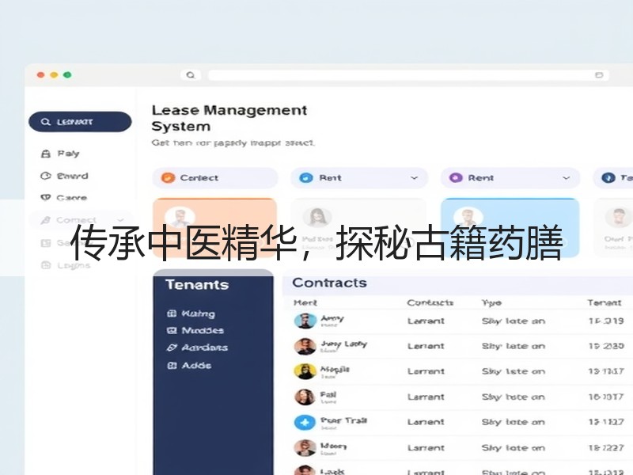Click the icon next to Mudses
The width and height of the screenshot is (633, 475).
(x=172, y=330)
